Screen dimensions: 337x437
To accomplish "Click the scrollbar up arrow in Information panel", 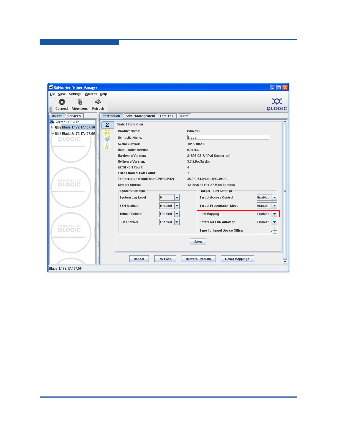I will [x=285, y=122].
